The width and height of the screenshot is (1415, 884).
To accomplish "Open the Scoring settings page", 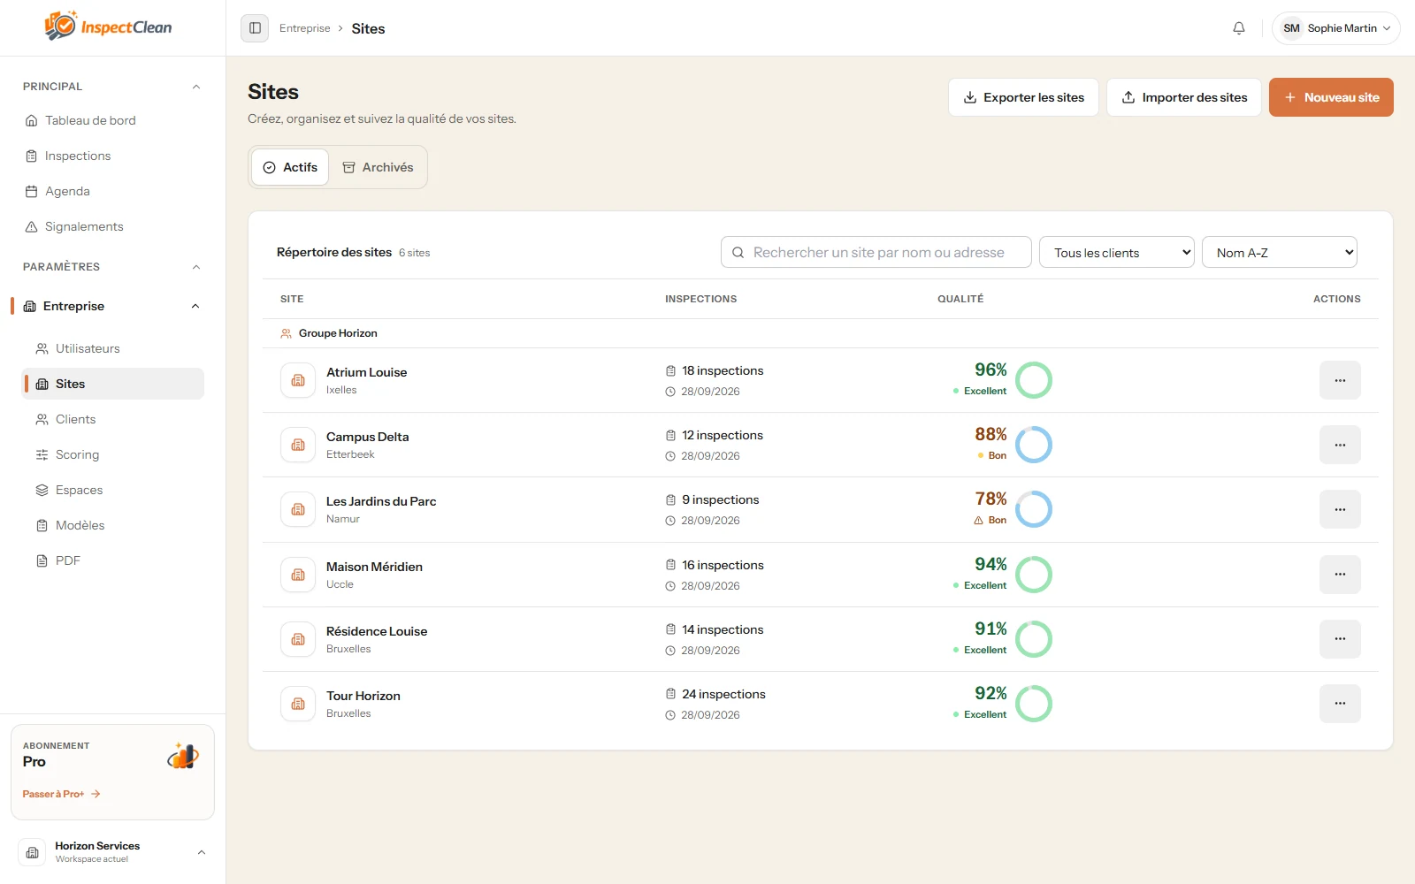I will click(112, 454).
